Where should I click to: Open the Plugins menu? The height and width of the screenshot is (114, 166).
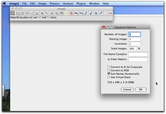point(81,4)
